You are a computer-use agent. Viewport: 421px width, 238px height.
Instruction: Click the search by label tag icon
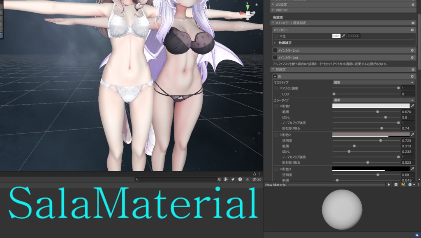point(233,179)
